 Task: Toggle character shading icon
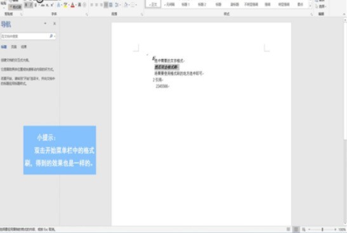pyautogui.click(x=79, y=5)
